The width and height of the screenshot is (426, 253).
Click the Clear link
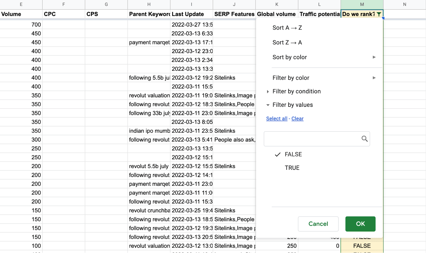(297, 119)
